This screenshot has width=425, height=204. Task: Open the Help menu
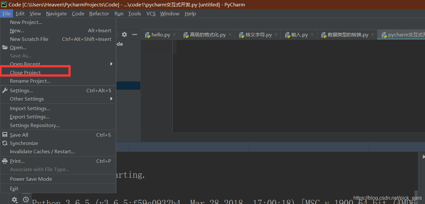190,13
